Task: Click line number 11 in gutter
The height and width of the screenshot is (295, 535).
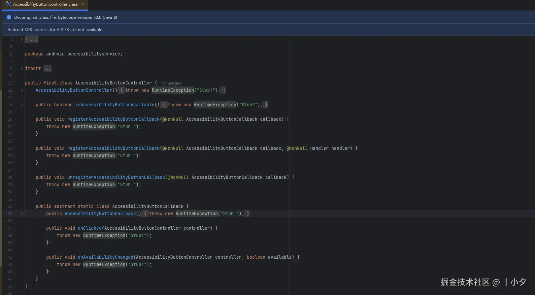Action: (10, 83)
